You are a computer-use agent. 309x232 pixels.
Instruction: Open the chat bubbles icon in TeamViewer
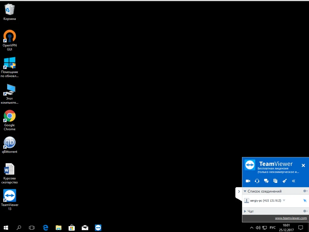tap(266, 181)
